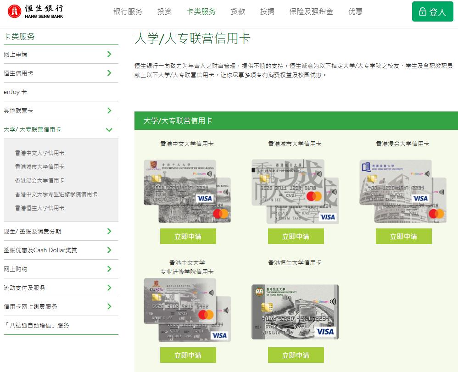Collapse the 大学/大专联营信用卡 section chevron
The image size is (458, 372).
[x=109, y=130]
